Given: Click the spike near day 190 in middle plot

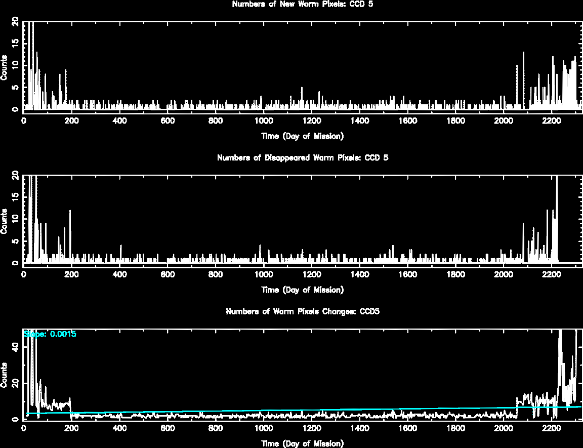Looking at the screenshot, I should click(x=70, y=236).
